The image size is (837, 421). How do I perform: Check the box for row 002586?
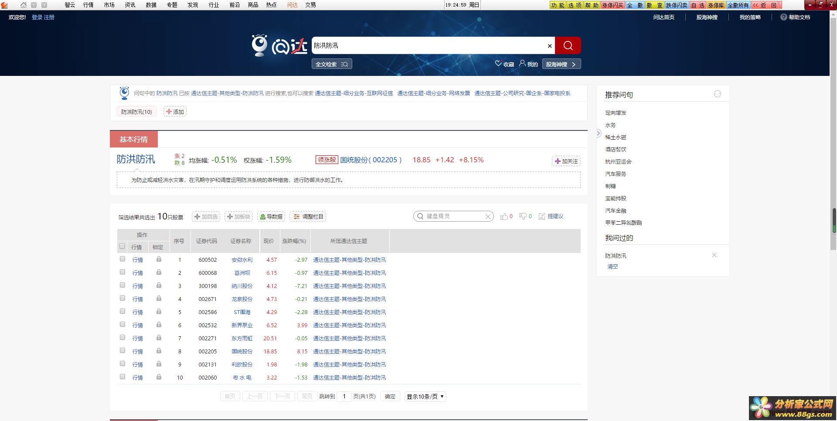pyautogui.click(x=122, y=311)
